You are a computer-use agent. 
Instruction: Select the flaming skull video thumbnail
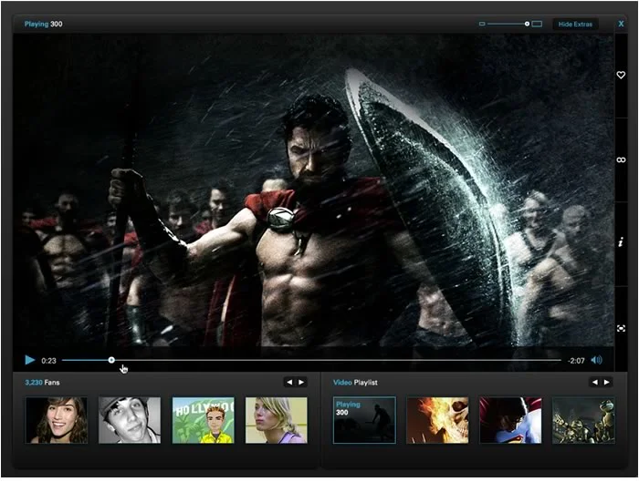(437, 420)
